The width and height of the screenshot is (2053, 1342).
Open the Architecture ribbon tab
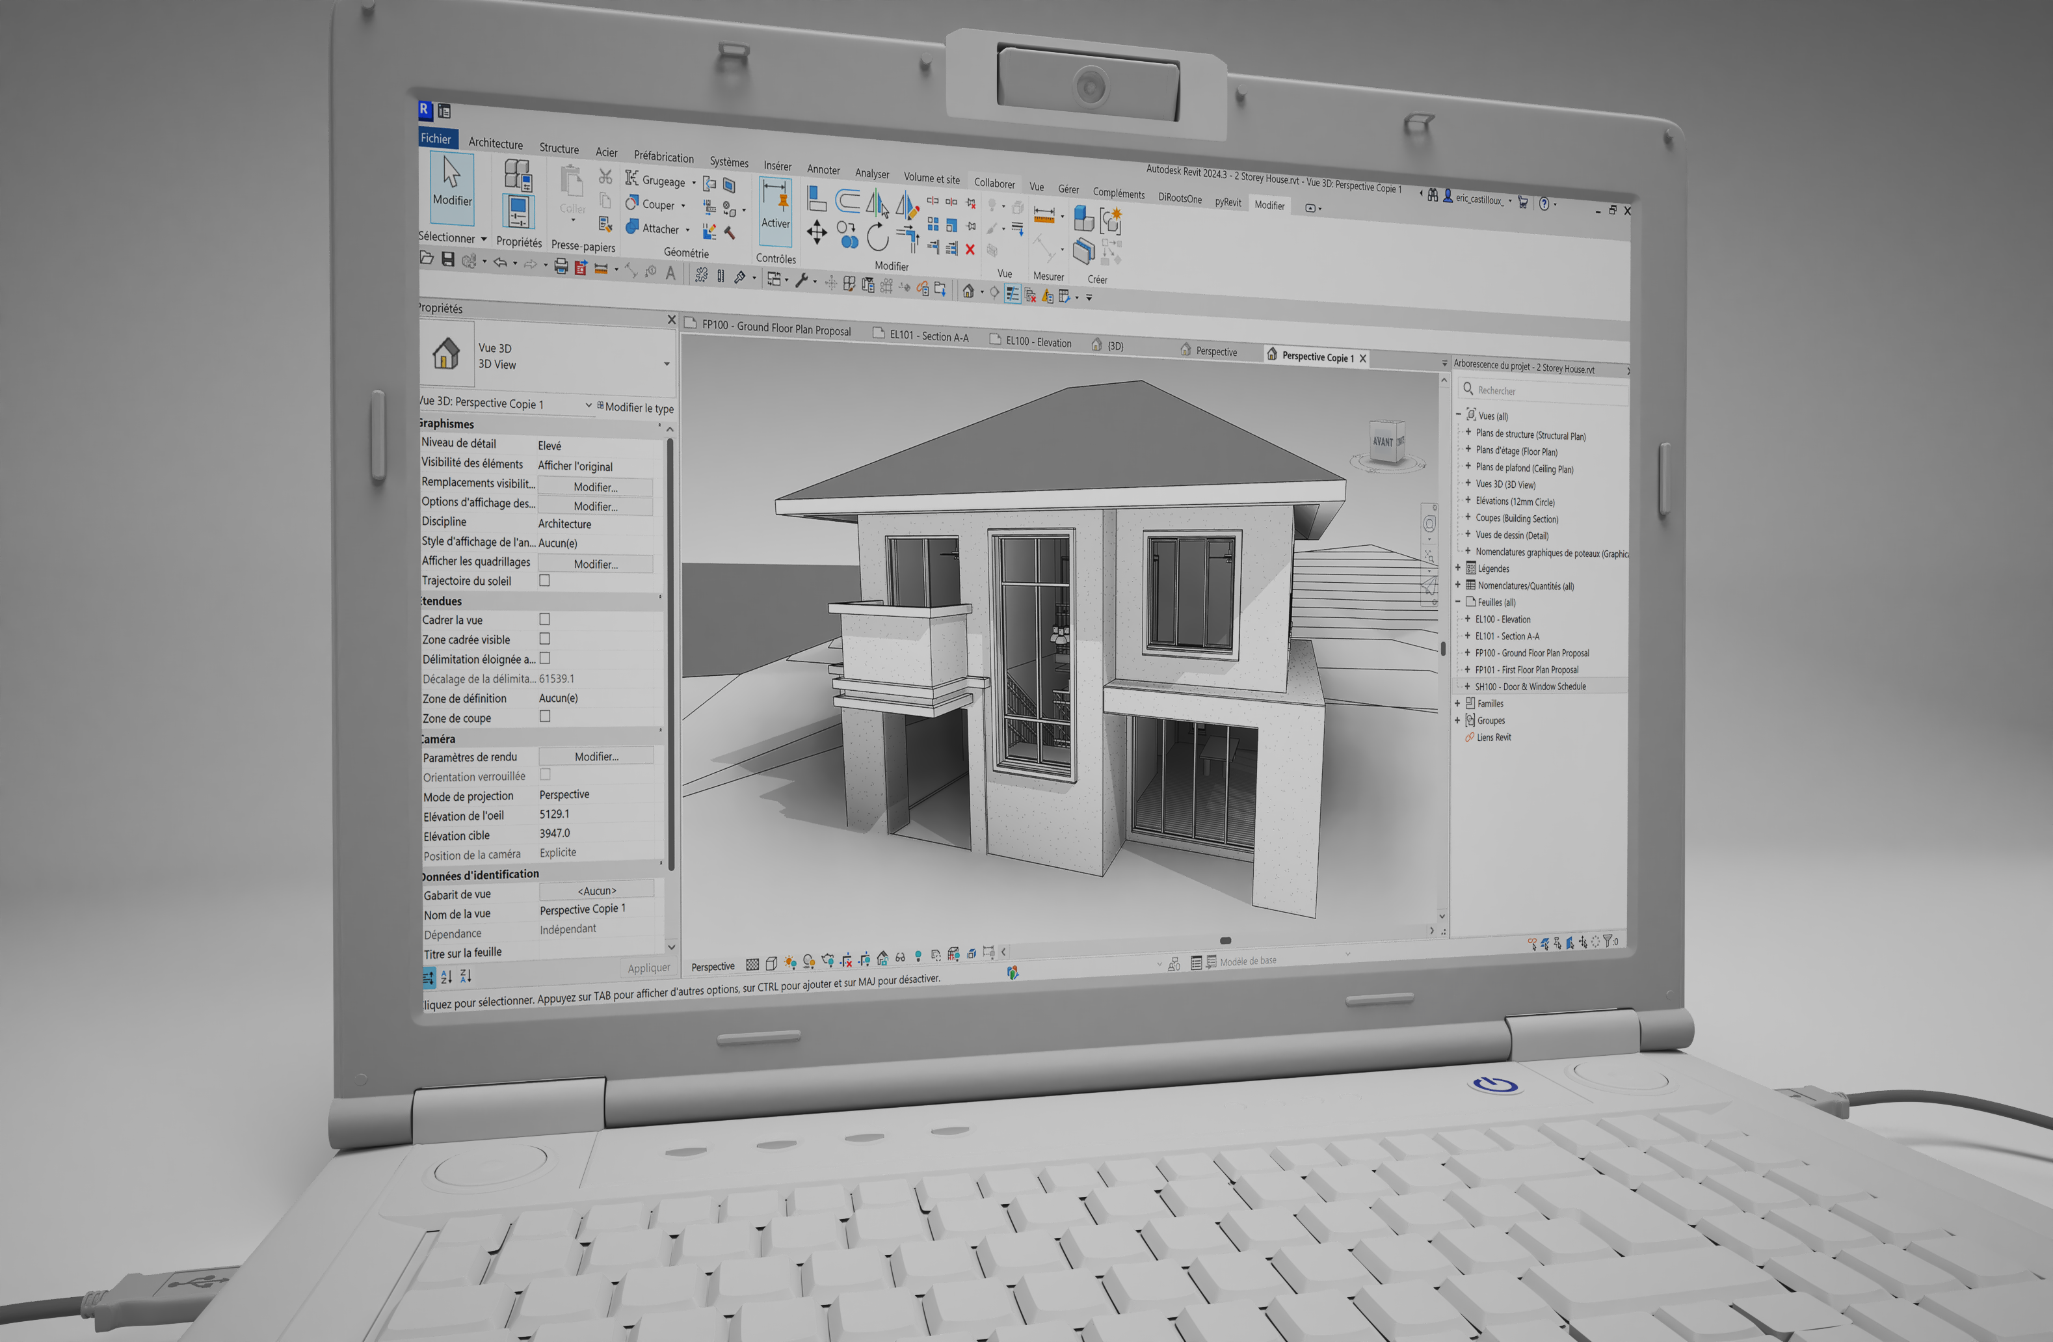(495, 144)
